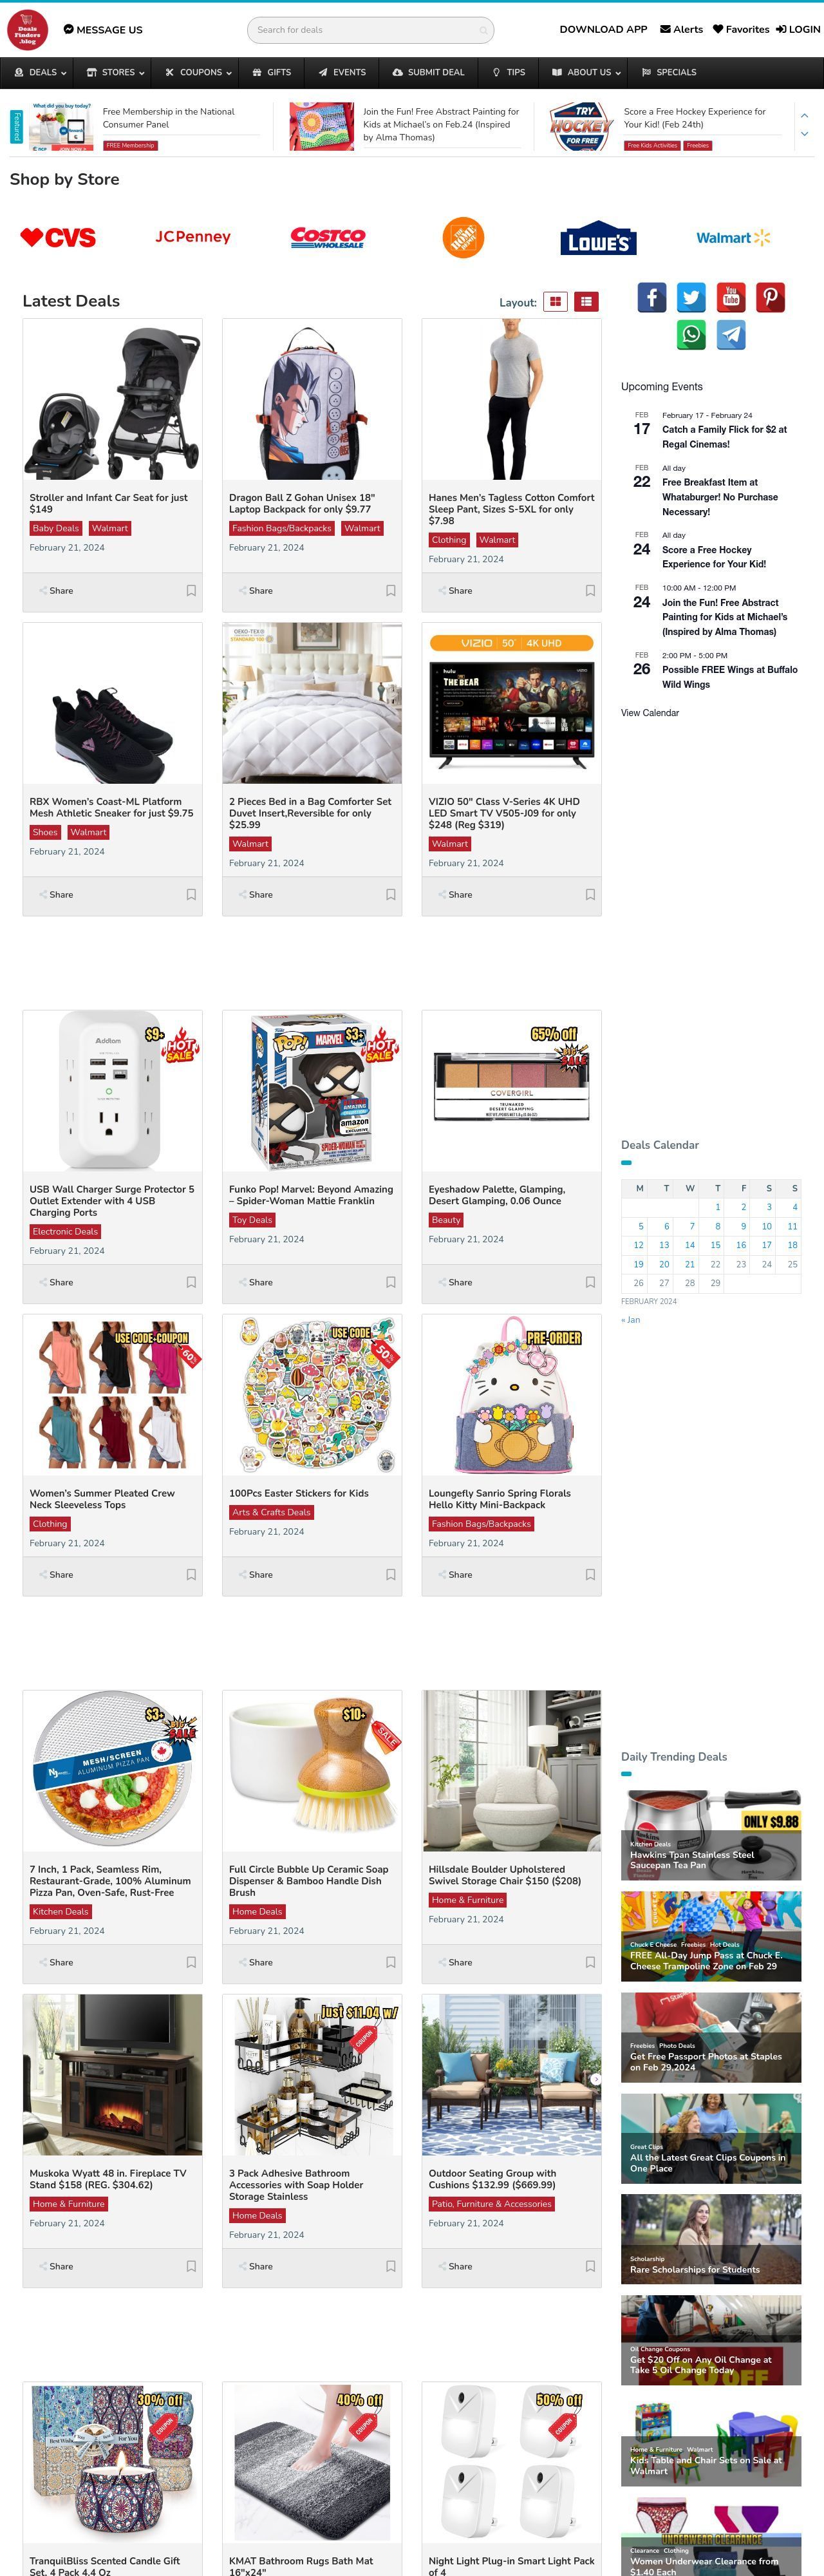The image size is (824, 2576).
Task: Open the YouTube social icon
Action: coord(731,297)
